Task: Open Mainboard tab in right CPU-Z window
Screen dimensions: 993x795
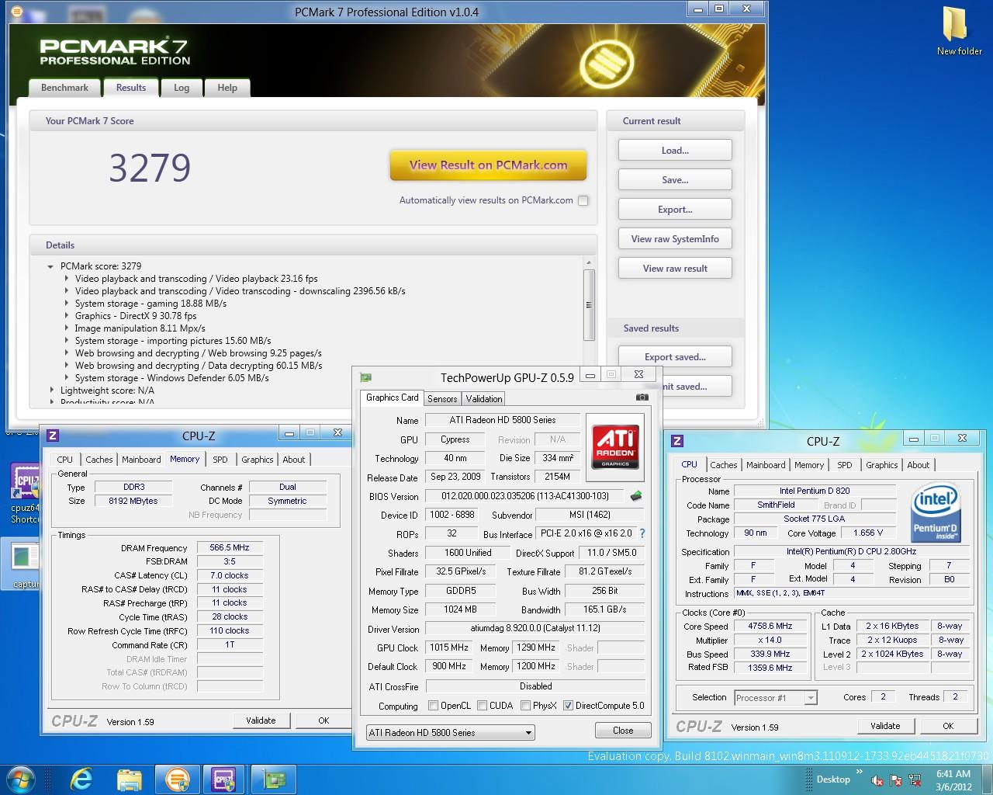Action: pyautogui.click(x=766, y=465)
